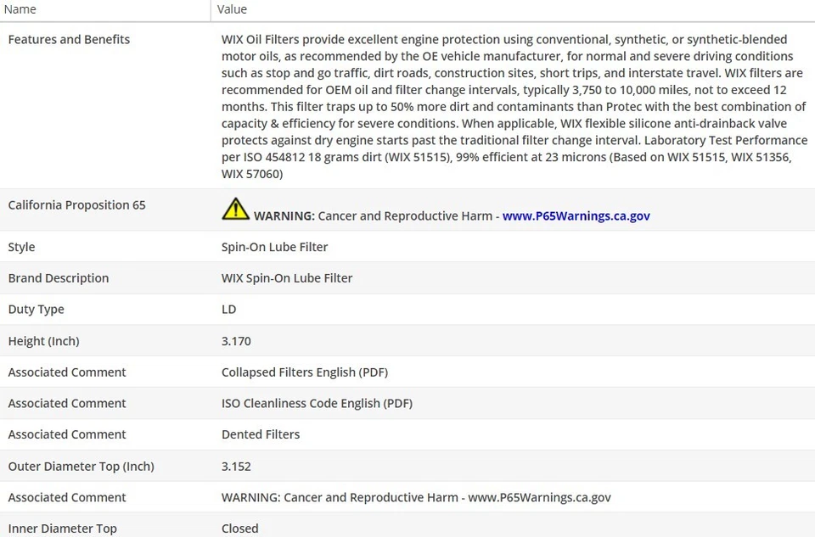Click the LD duty type value
Image resolution: width=815 pixels, height=537 pixels.
coord(228,310)
